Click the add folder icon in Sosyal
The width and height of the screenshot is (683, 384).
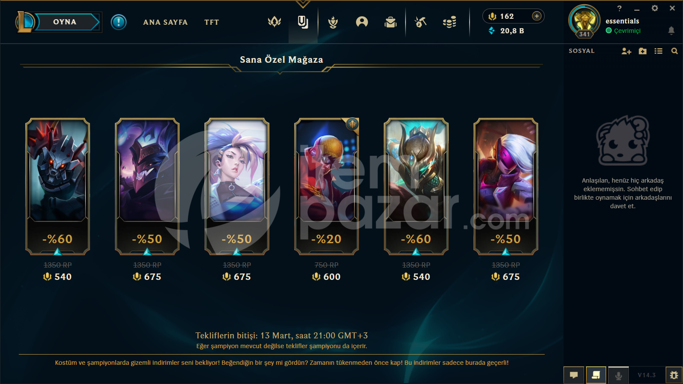[x=642, y=51]
